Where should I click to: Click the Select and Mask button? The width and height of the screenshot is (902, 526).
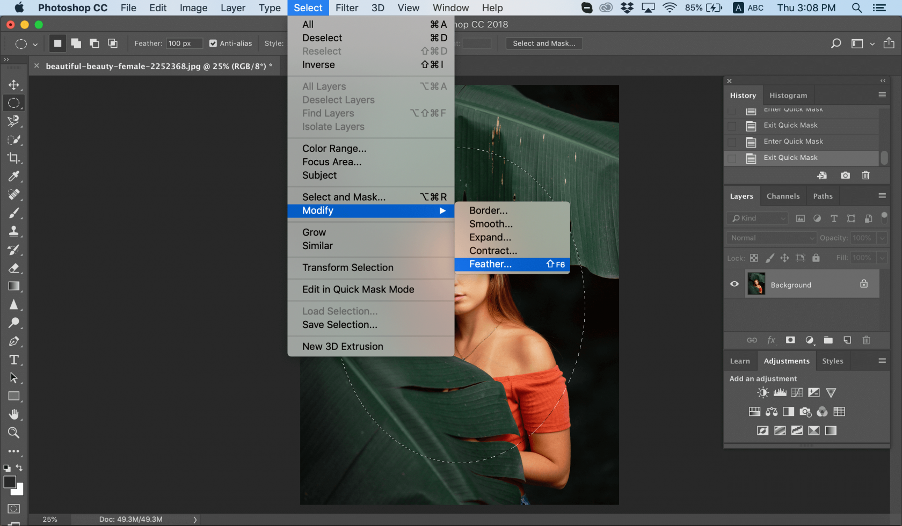pyautogui.click(x=544, y=43)
